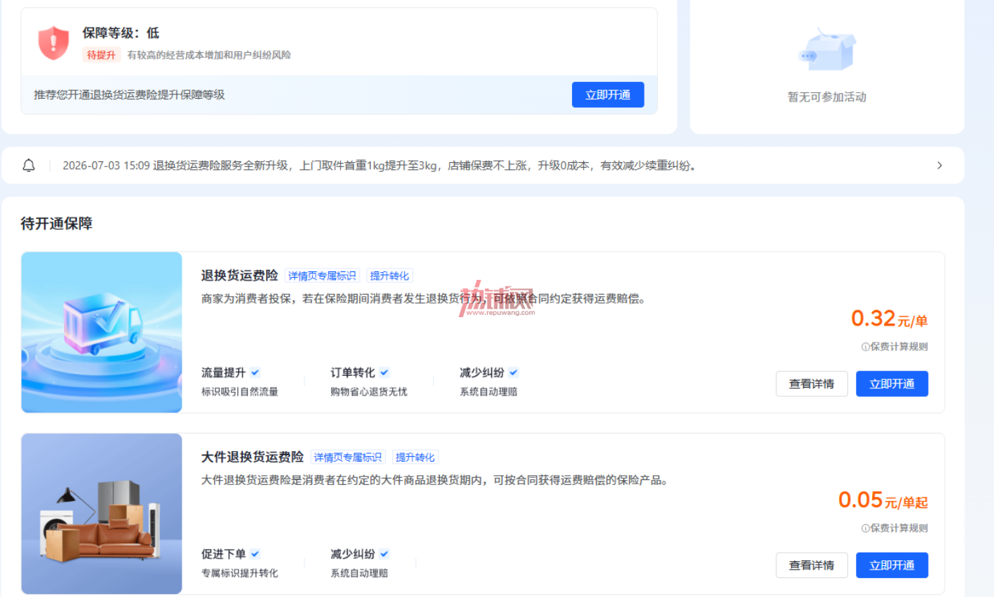This screenshot has height=597, width=994.
Task: Click the 退换货运费险 truck thumbnail
Action: [x=102, y=332]
